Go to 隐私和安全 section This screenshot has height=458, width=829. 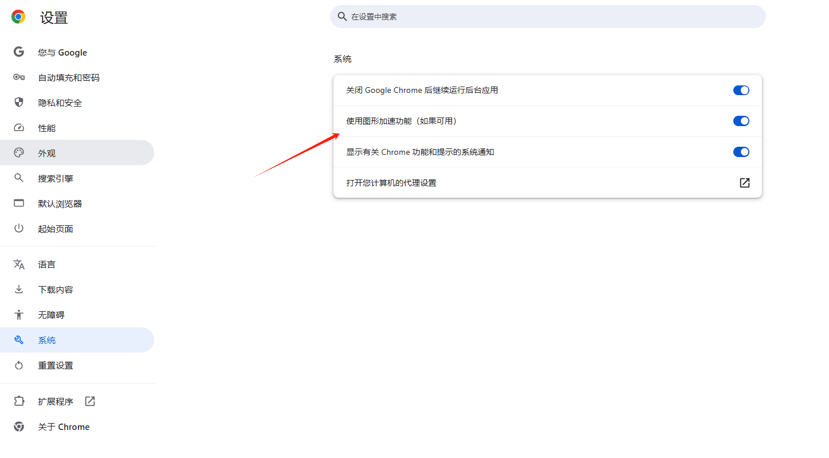77,103
